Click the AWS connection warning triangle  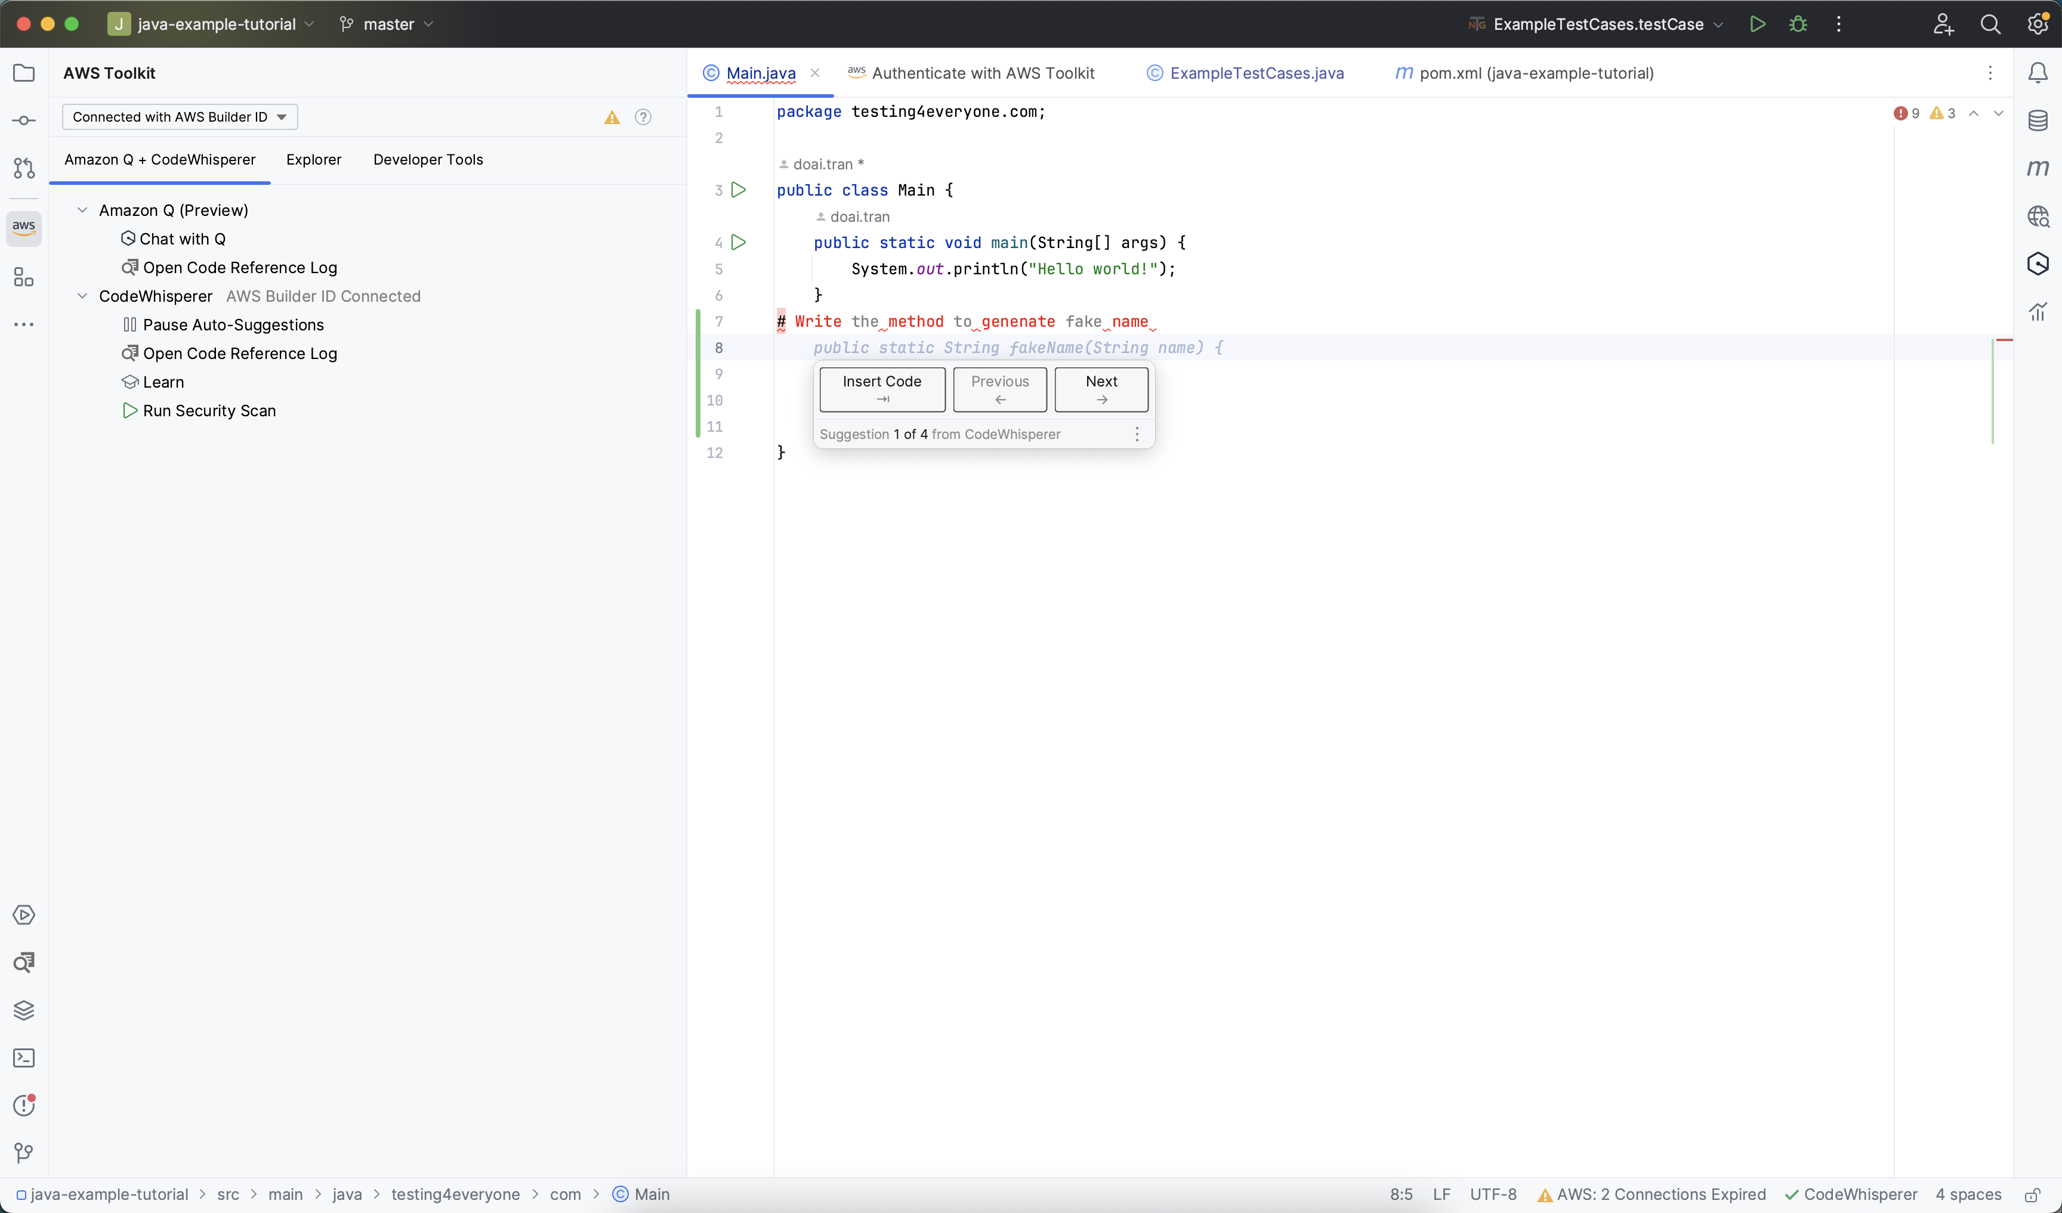[611, 118]
